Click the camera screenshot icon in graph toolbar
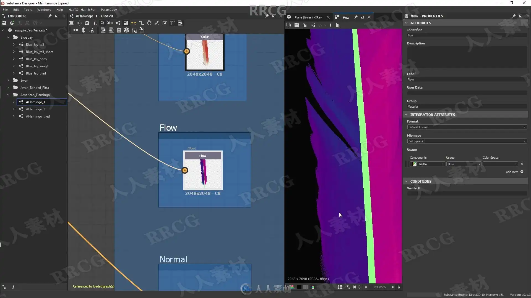The height and width of the screenshot is (298, 531). tap(87, 23)
